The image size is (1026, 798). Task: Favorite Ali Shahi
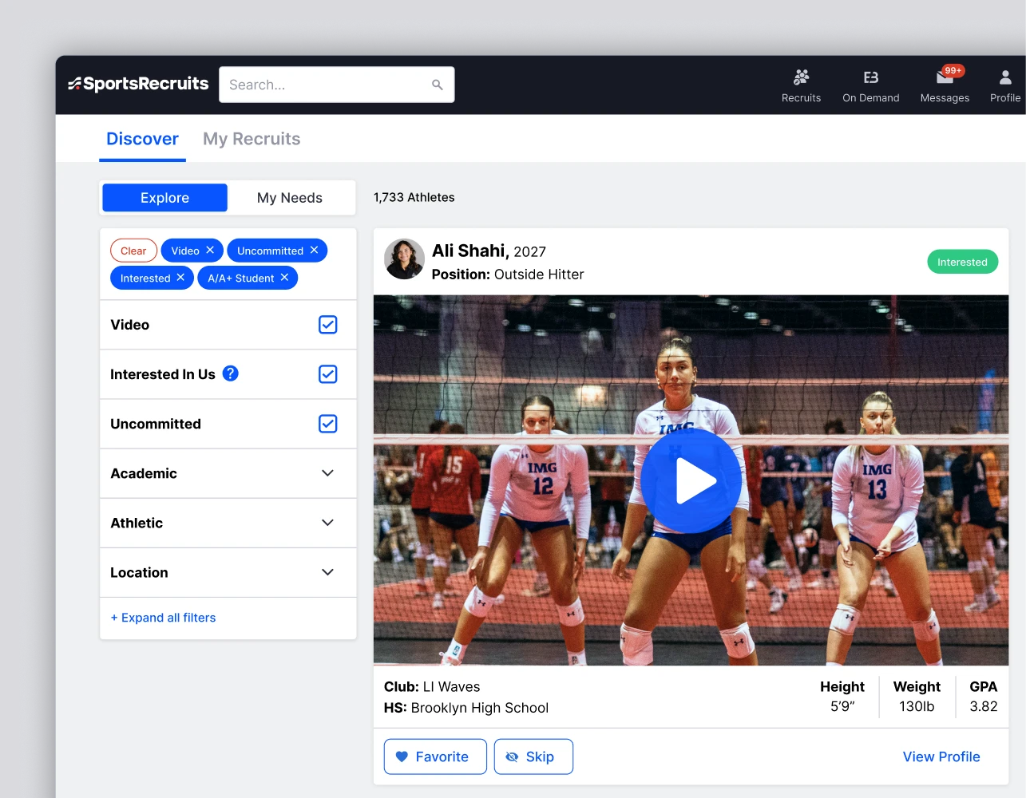pyautogui.click(x=435, y=757)
